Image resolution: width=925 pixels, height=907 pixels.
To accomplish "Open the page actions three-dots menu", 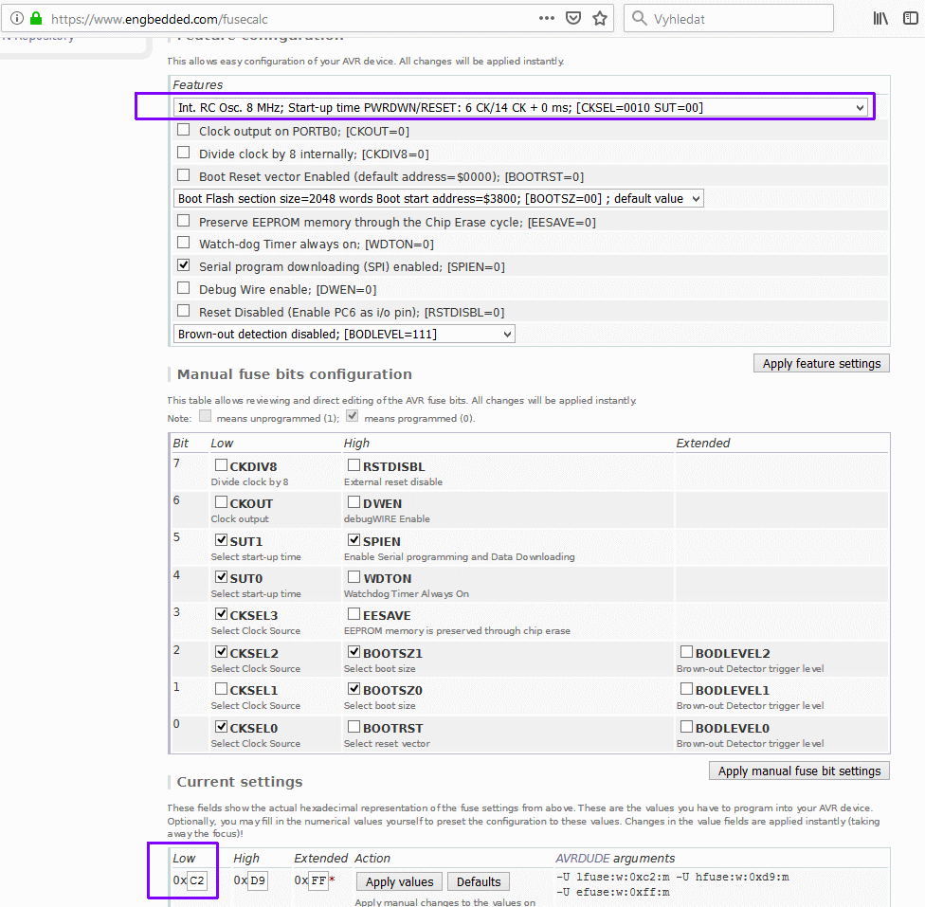I will [x=547, y=18].
